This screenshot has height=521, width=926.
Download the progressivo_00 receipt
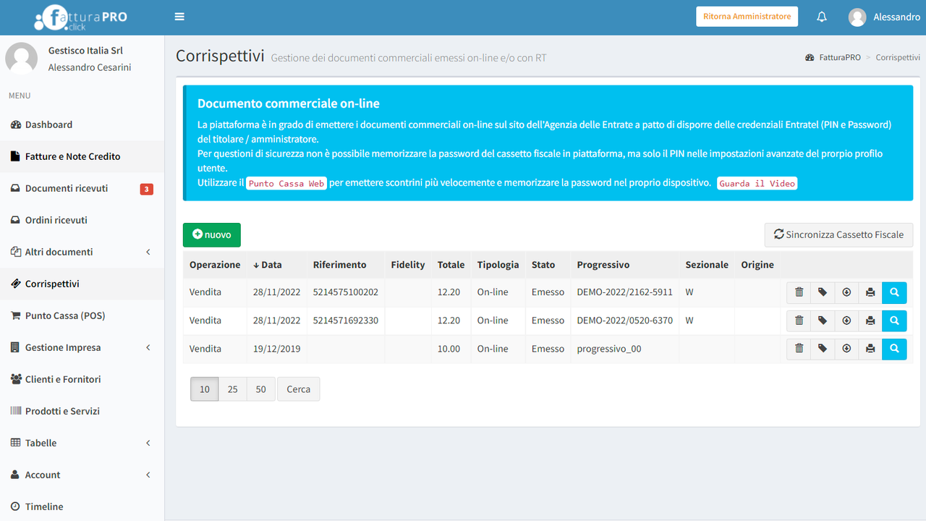click(846, 349)
